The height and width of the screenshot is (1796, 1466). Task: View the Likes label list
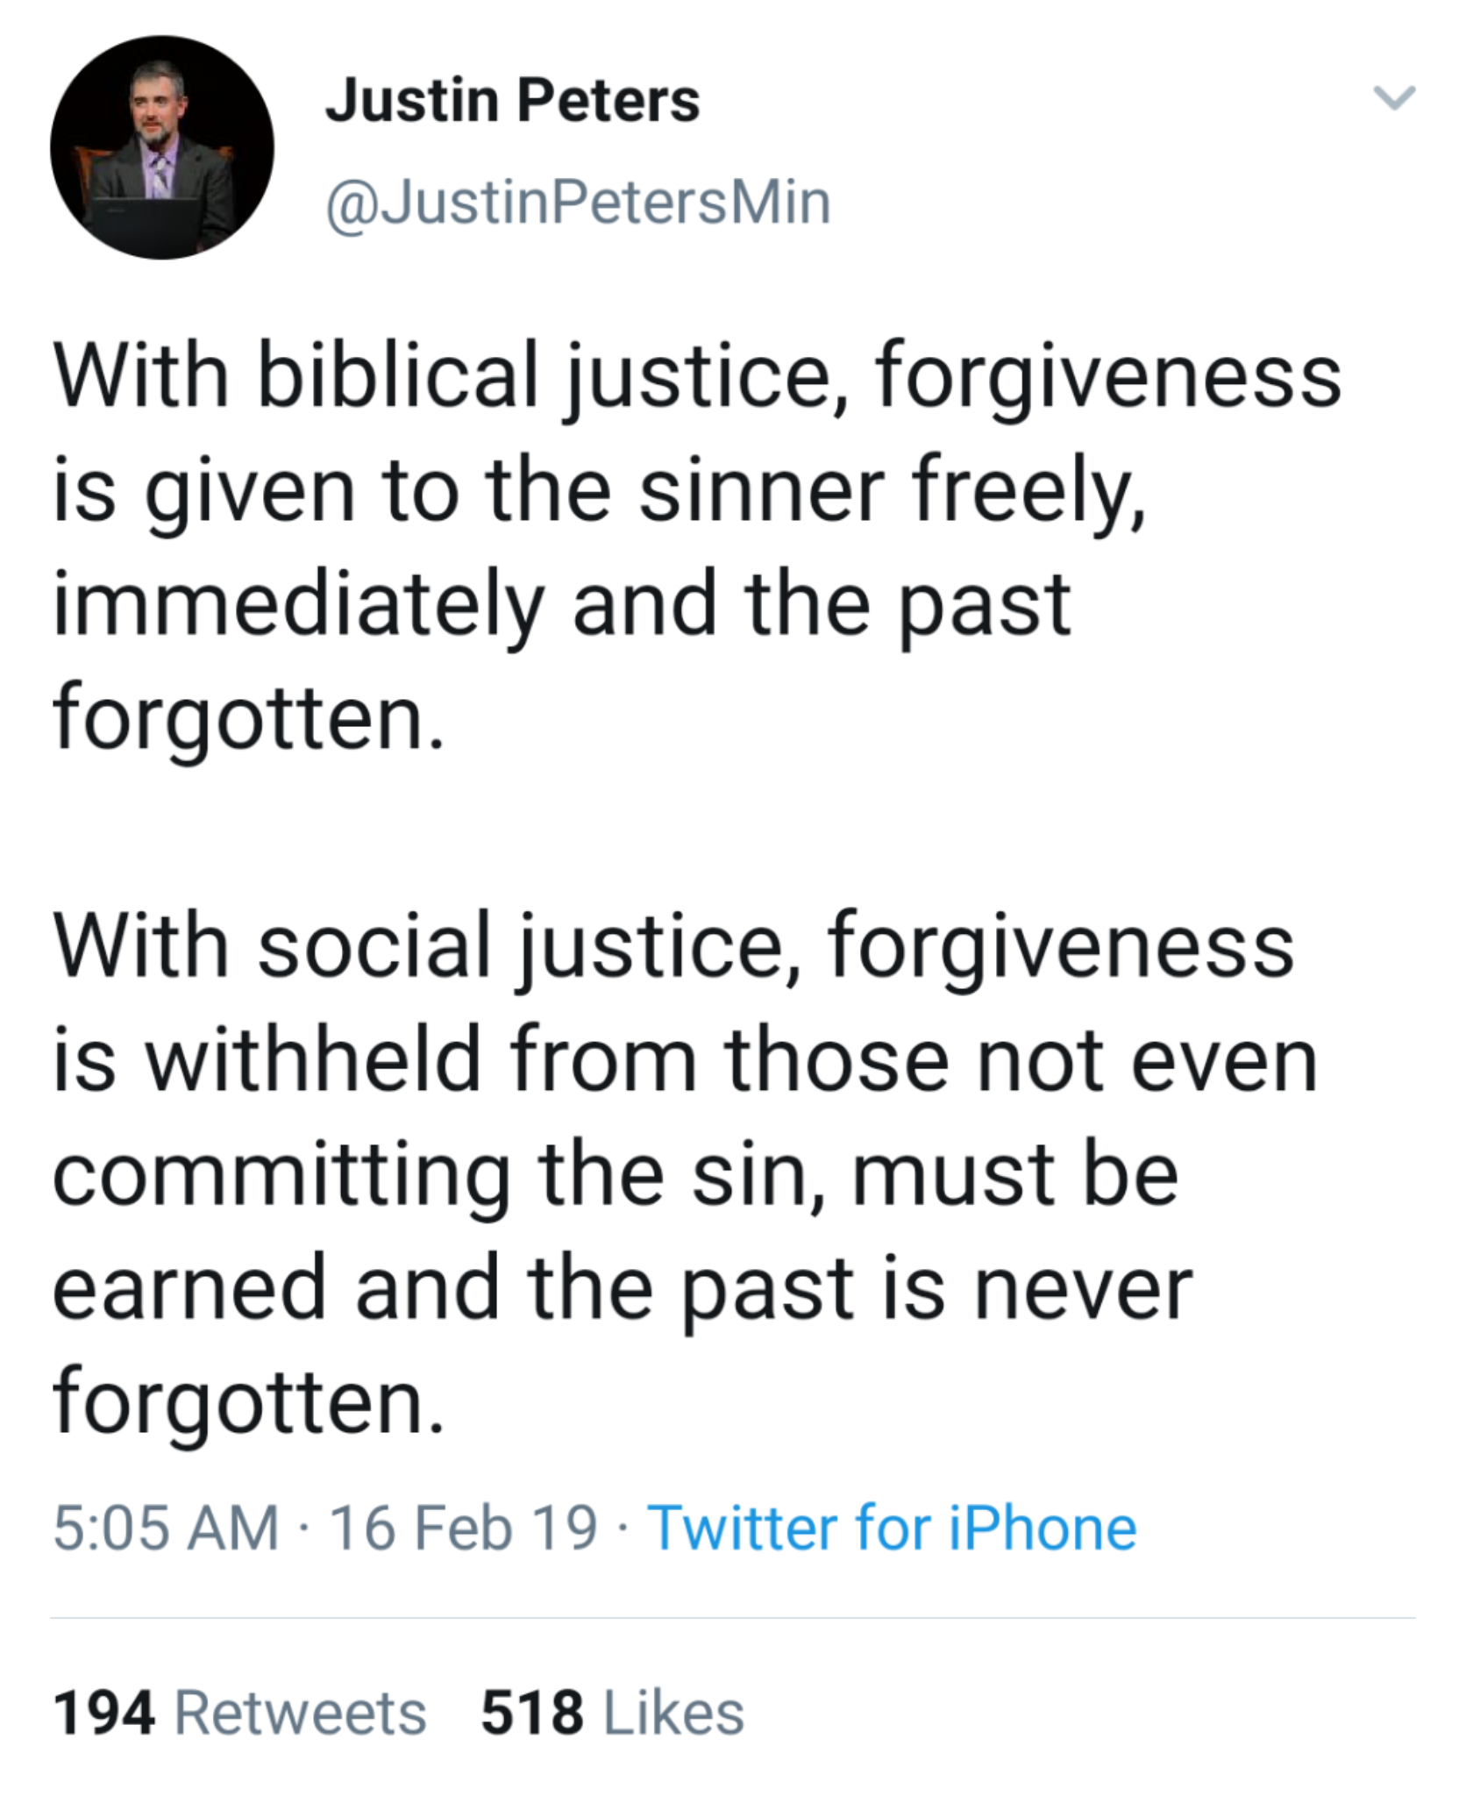pos(674,1713)
